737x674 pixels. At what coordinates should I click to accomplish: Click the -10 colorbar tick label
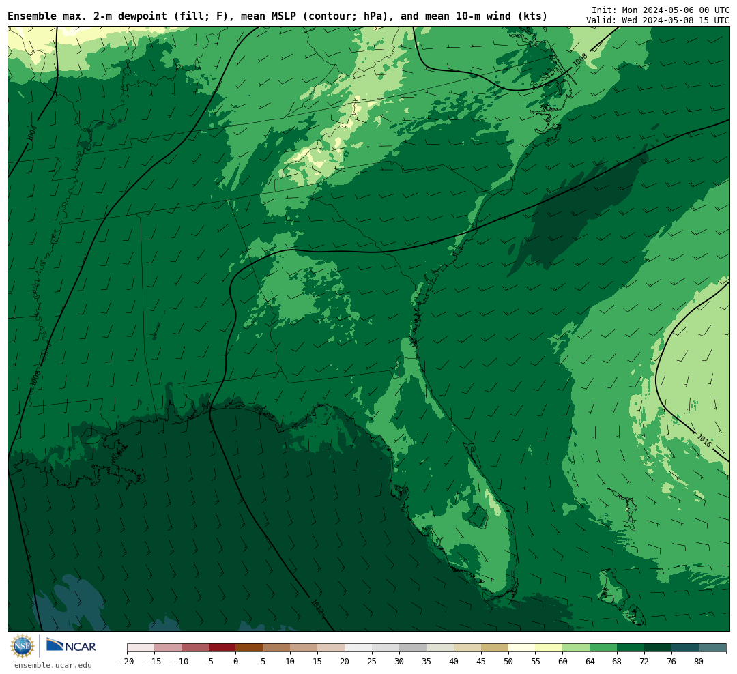pos(181,662)
